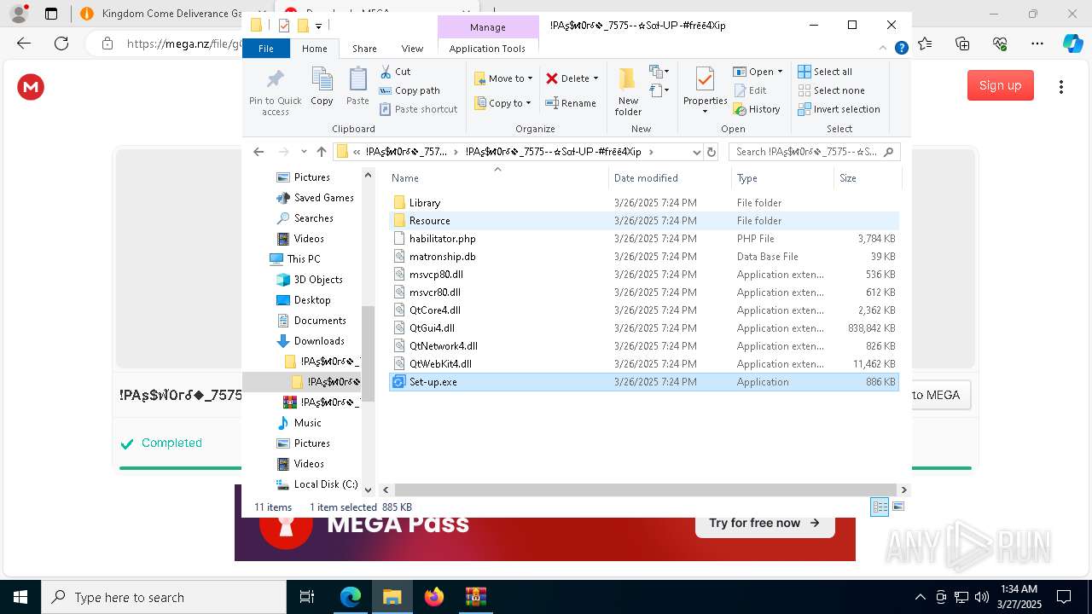This screenshot has width=1092, height=614.
Task: Open the File menu tab
Action: [266, 49]
